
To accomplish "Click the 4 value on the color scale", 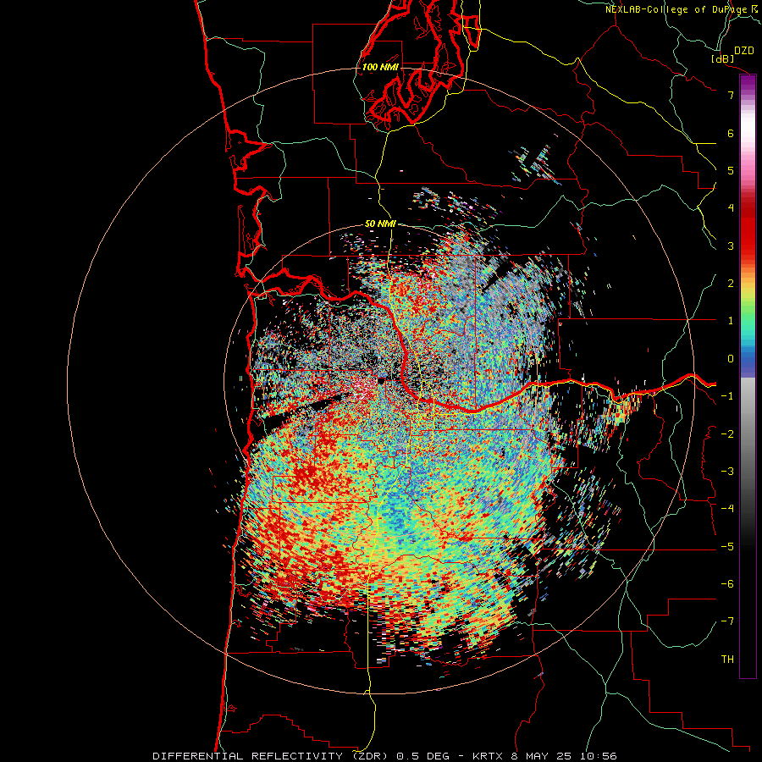I will pyautogui.click(x=731, y=208).
